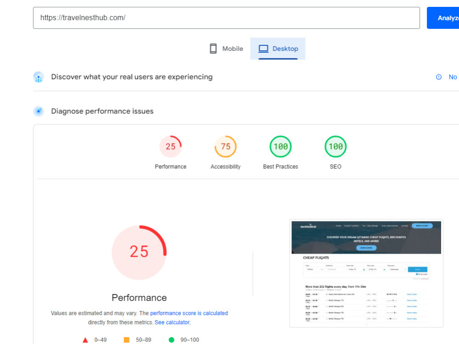
Task: Open the See calculator link
Action: pyautogui.click(x=172, y=322)
